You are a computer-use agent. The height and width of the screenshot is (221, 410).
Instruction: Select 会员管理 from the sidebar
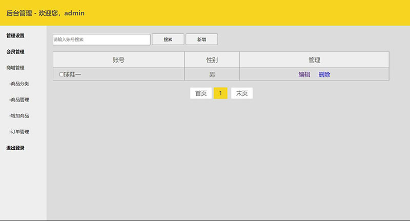pos(15,52)
